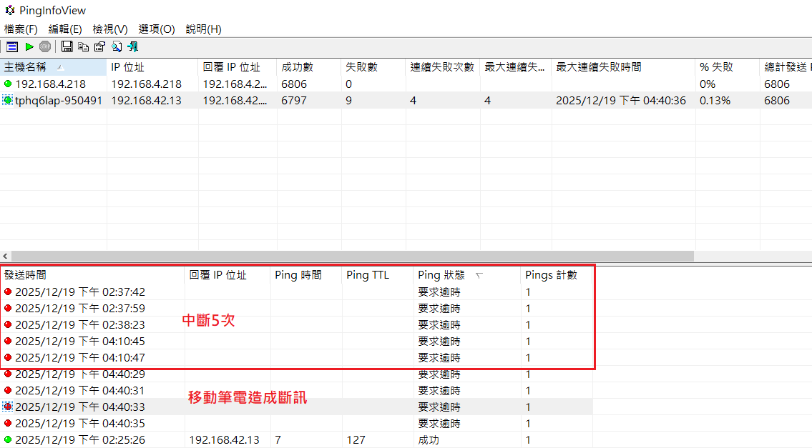Sort by the 主機名稱 column header
This screenshot has width=812, height=448.
tap(26, 67)
